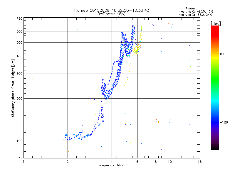The height and width of the screenshot is (176, 235).
Task: Click the 'Frequency [MHz]' axis title
Action: (x=111, y=165)
